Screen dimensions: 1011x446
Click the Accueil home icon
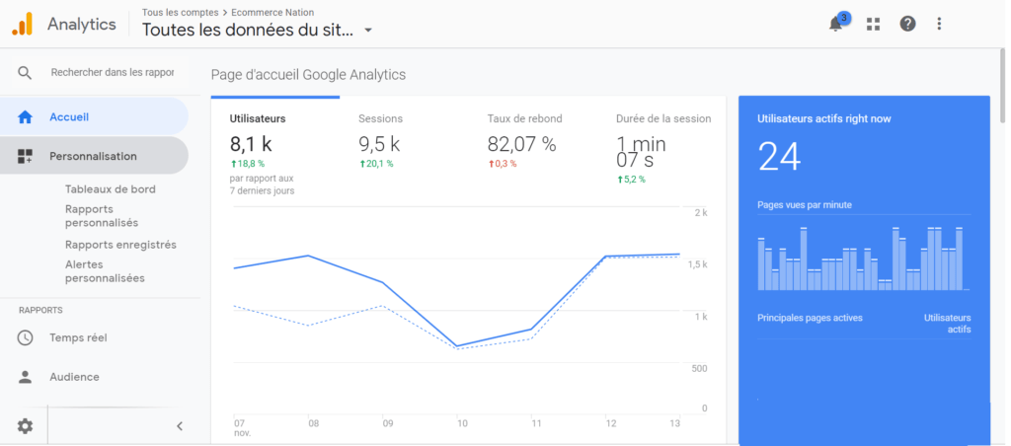pos(25,117)
